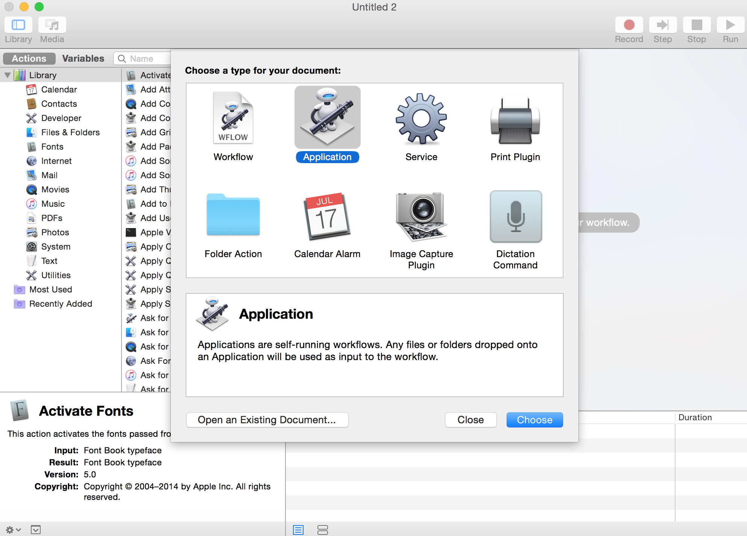Select the Workflow document type icon
This screenshot has height=536, width=747.
[233, 118]
